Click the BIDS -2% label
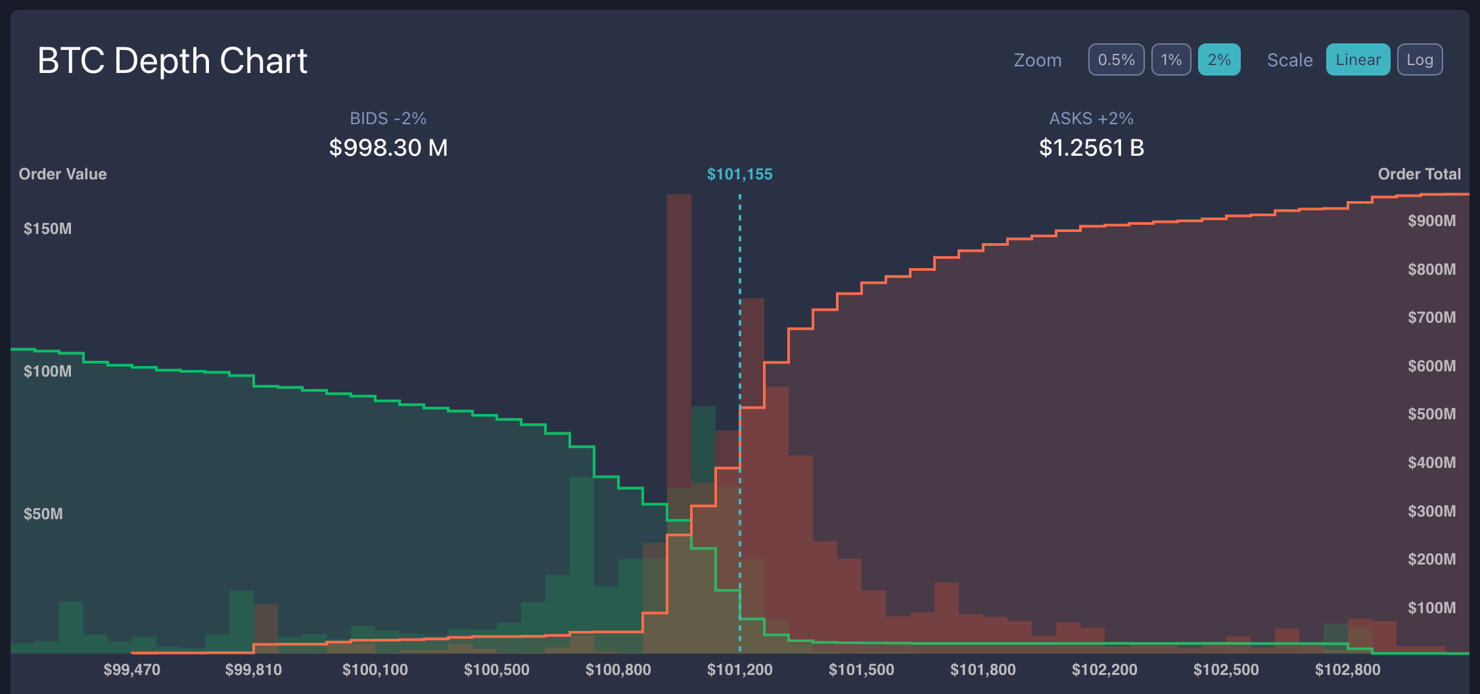This screenshot has width=1480, height=694. [388, 118]
